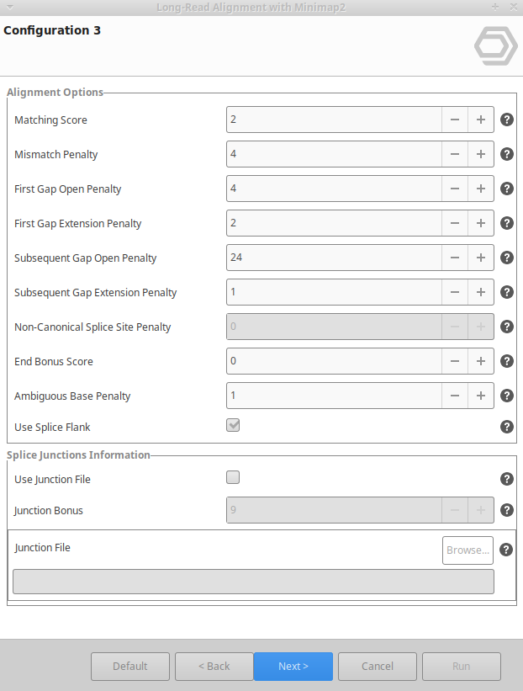Open help for Junction File
Screen dimensions: 523x691
point(505,550)
